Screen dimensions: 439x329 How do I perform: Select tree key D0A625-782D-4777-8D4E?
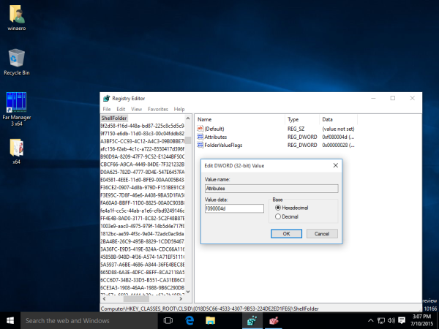(143, 172)
